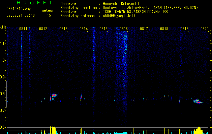
Task: Click the 0819 time marker
Action: (x=184, y=29)
